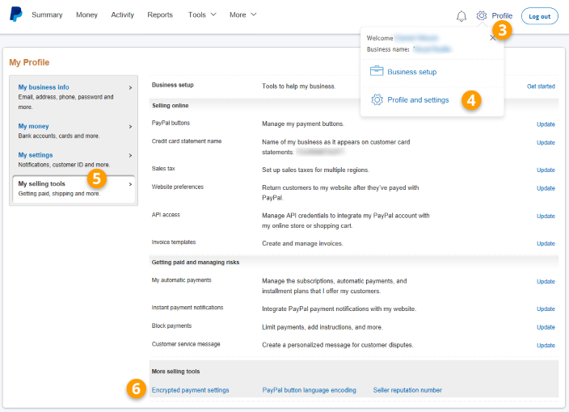Click chevron next to My settings
Viewport: 569px width, 412px height.
tap(130, 156)
